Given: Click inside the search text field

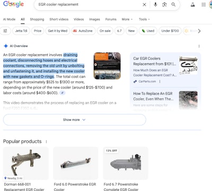Looking at the screenshot, I should tap(89, 5).
